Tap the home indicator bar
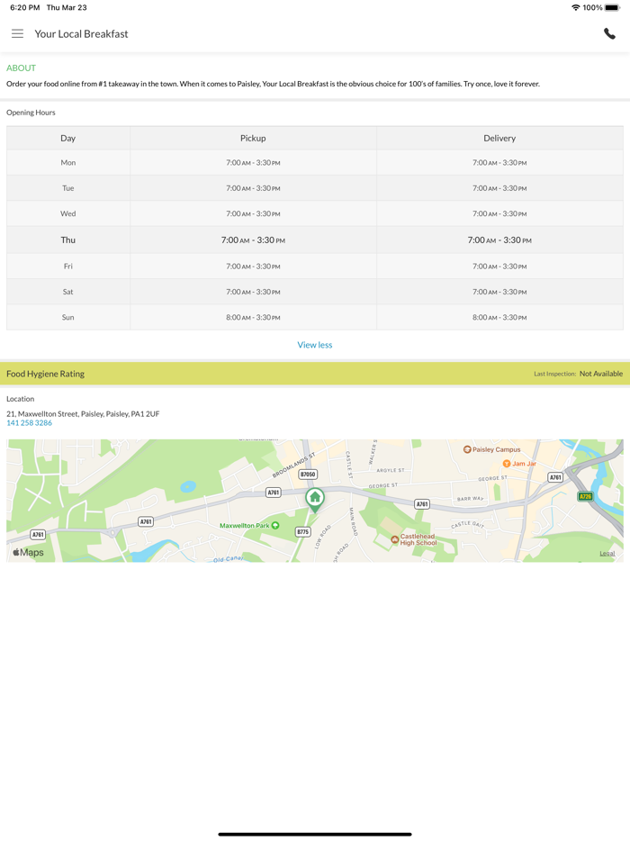 click(315, 835)
